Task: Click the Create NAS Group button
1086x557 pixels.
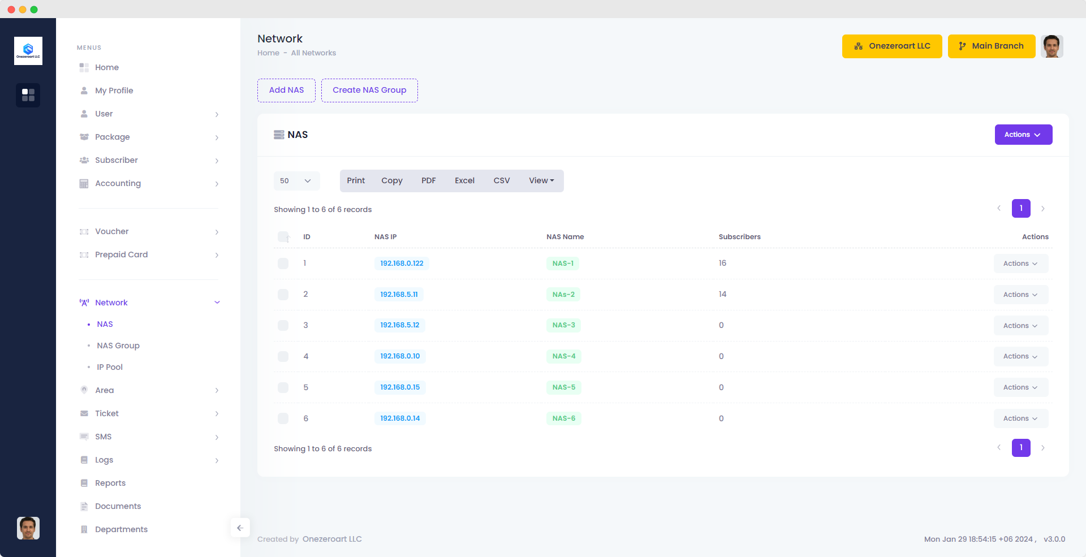Action: coord(369,90)
